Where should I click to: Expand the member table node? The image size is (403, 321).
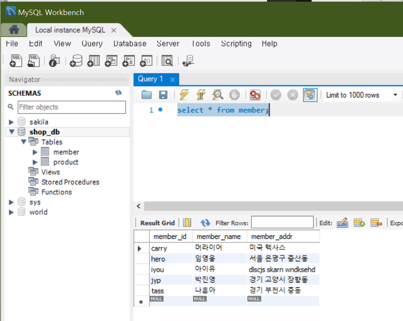pyautogui.click(x=35, y=152)
